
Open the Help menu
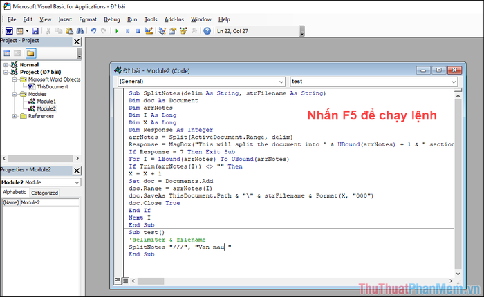pyautogui.click(x=225, y=19)
